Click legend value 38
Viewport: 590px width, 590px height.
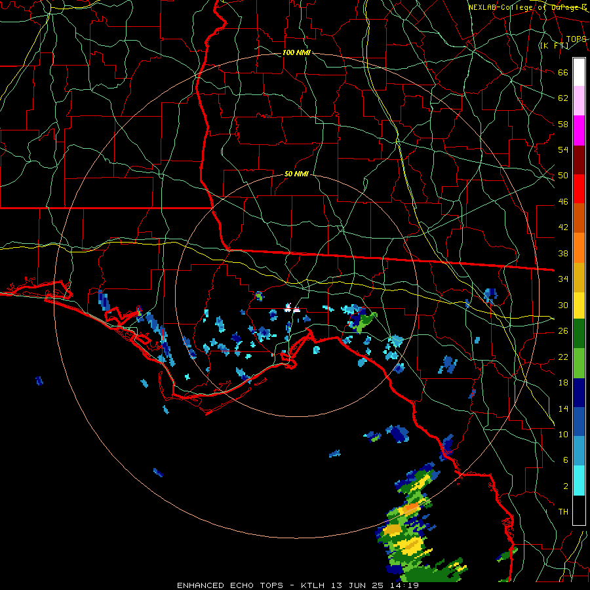(x=563, y=253)
